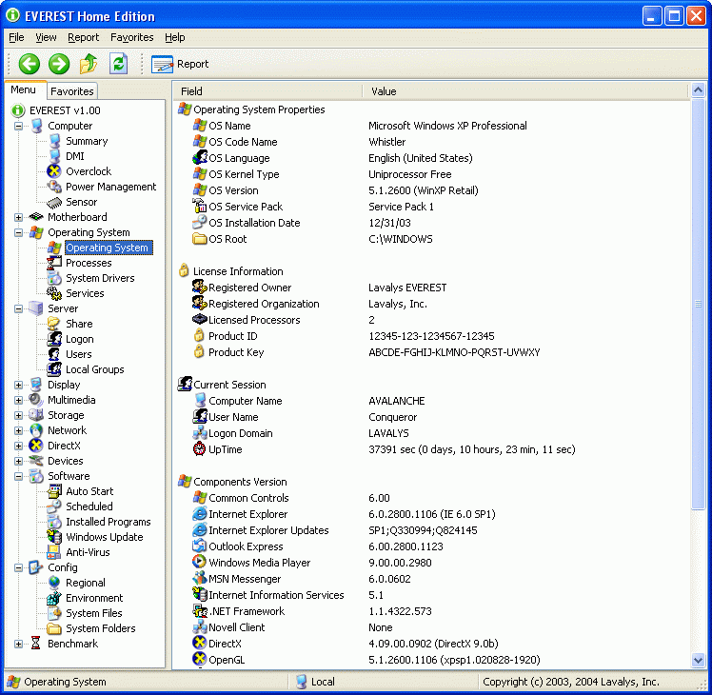The height and width of the screenshot is (695, 712).
Task: Collapse the Config tree node
Action: (x=18, y=567)
